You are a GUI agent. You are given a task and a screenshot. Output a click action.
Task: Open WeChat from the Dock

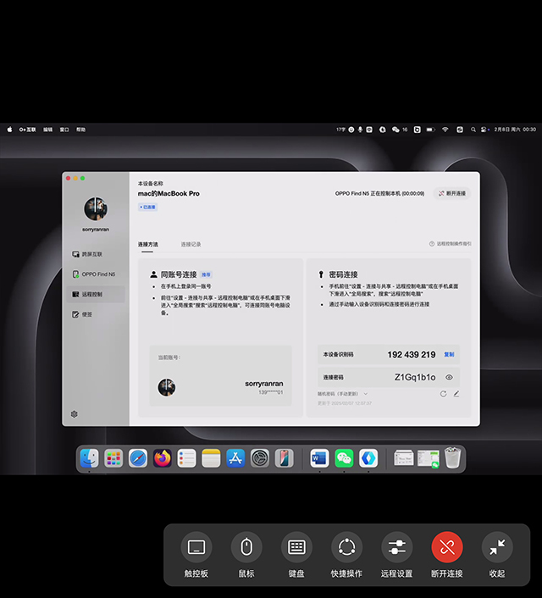344,458
